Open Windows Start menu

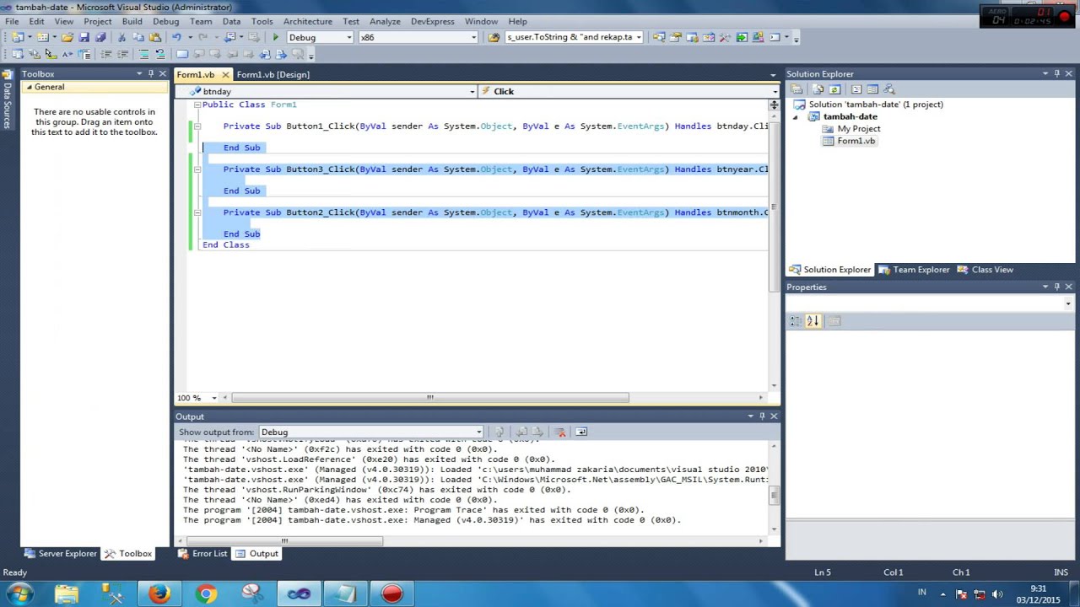coord(19,594)
